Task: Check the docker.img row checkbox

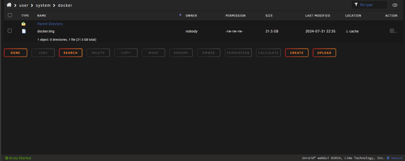Action: [10, 31]
